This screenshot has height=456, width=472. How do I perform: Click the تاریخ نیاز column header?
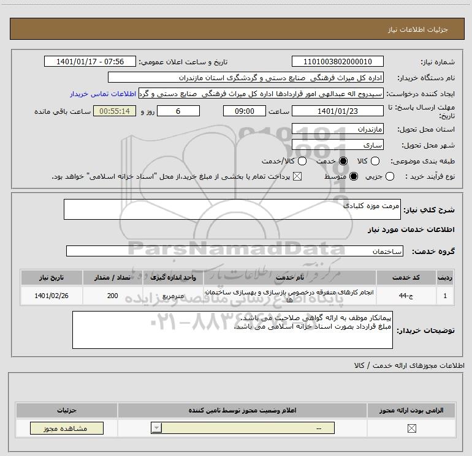(51, 277)
